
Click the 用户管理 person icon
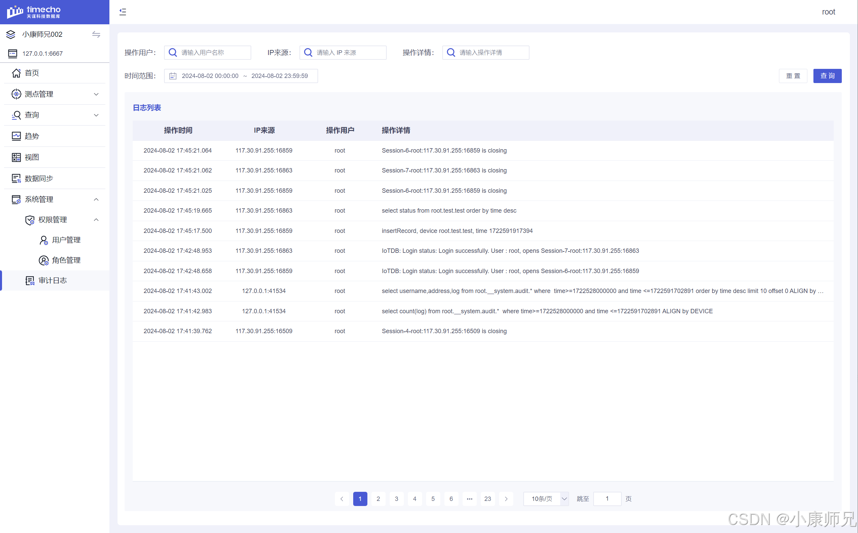click(44, 240)
